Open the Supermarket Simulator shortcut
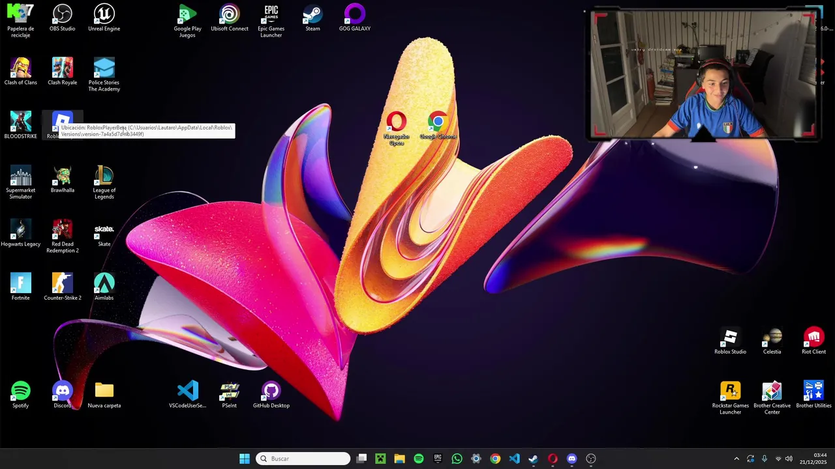This screenshot has height=469, width=835. tap(21, 182)
